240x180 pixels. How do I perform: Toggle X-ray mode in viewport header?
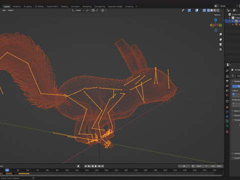pyautogui.click(x=204, y=10)
